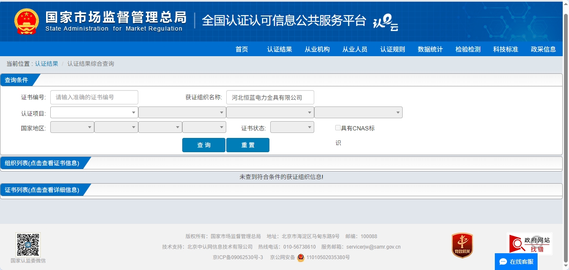Toggle the 具有CNAS标识 checkbox
This screenshot has width=569, height=270.
(338, 128)
